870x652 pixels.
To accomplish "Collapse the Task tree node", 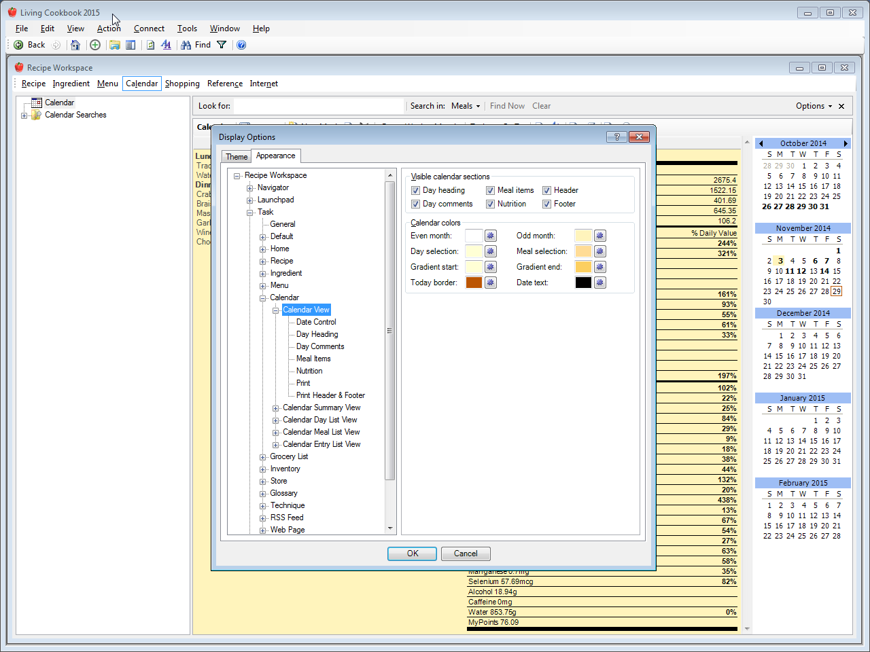I will pyautogui.click(x=250, y=213).
